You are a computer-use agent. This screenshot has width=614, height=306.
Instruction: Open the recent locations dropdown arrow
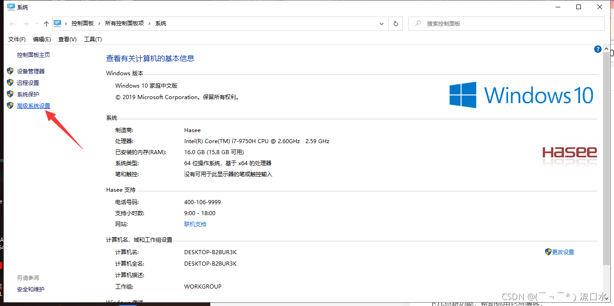click(36, 24)
